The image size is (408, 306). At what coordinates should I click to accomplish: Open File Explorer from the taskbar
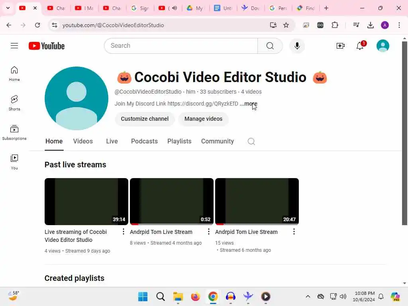pos(178,296)
